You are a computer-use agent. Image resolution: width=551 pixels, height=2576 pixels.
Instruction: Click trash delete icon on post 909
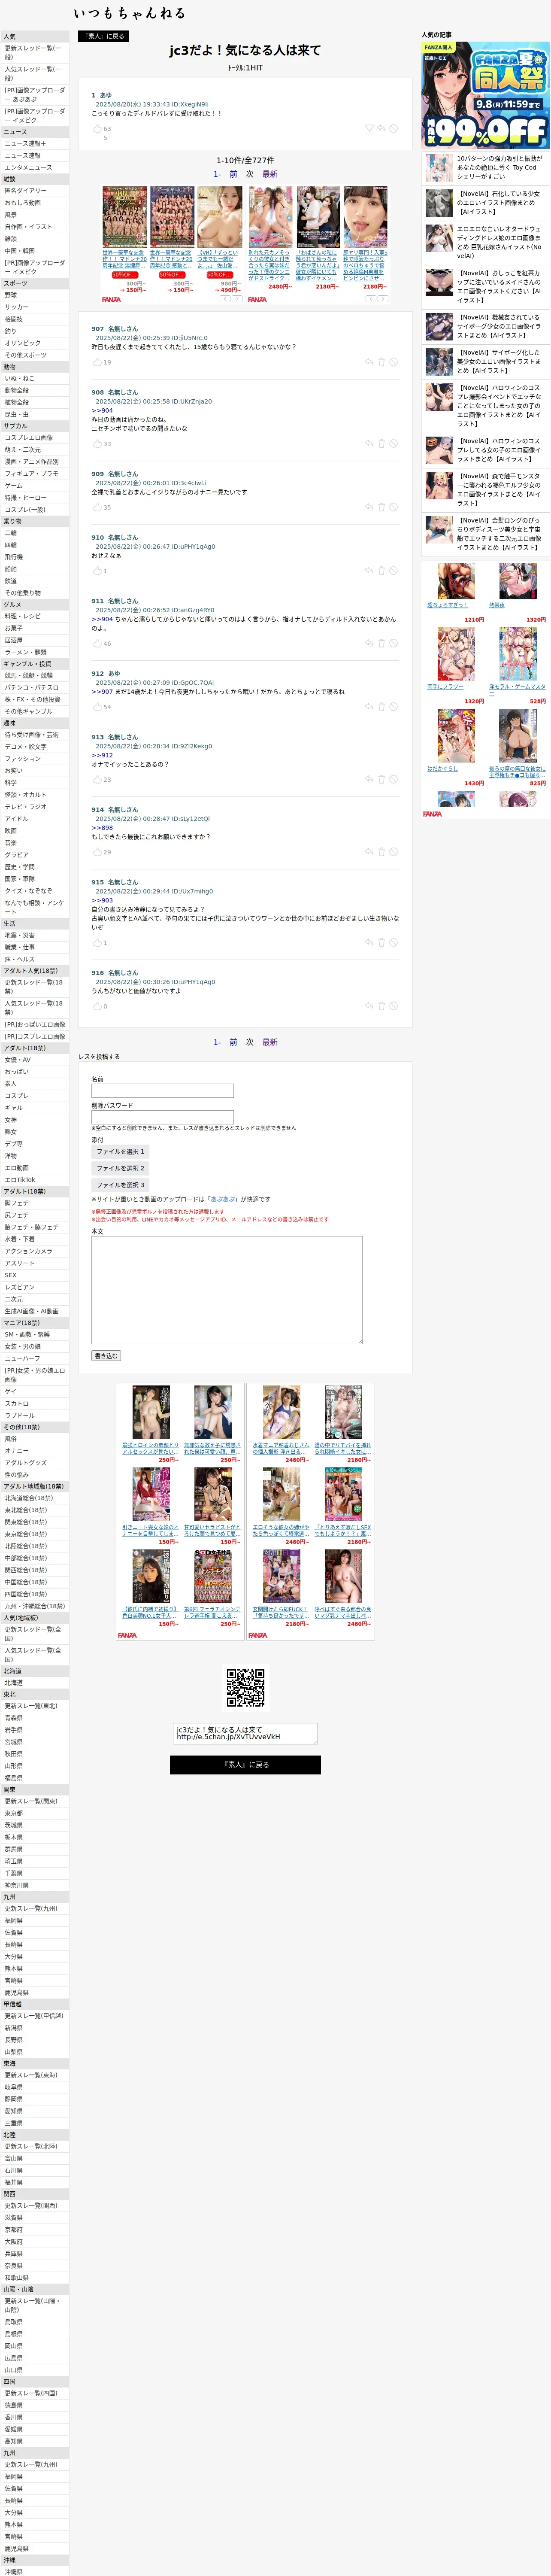(x=381, y=507)
